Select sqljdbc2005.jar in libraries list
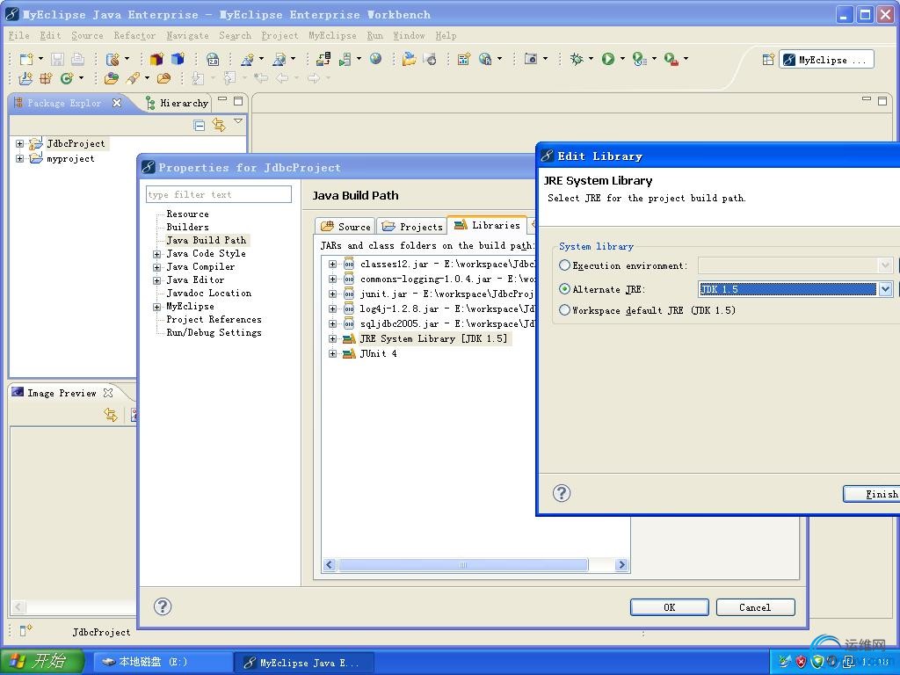Image resolution: width=900 pixels, height=675 pixels. [x=439, y=323]
